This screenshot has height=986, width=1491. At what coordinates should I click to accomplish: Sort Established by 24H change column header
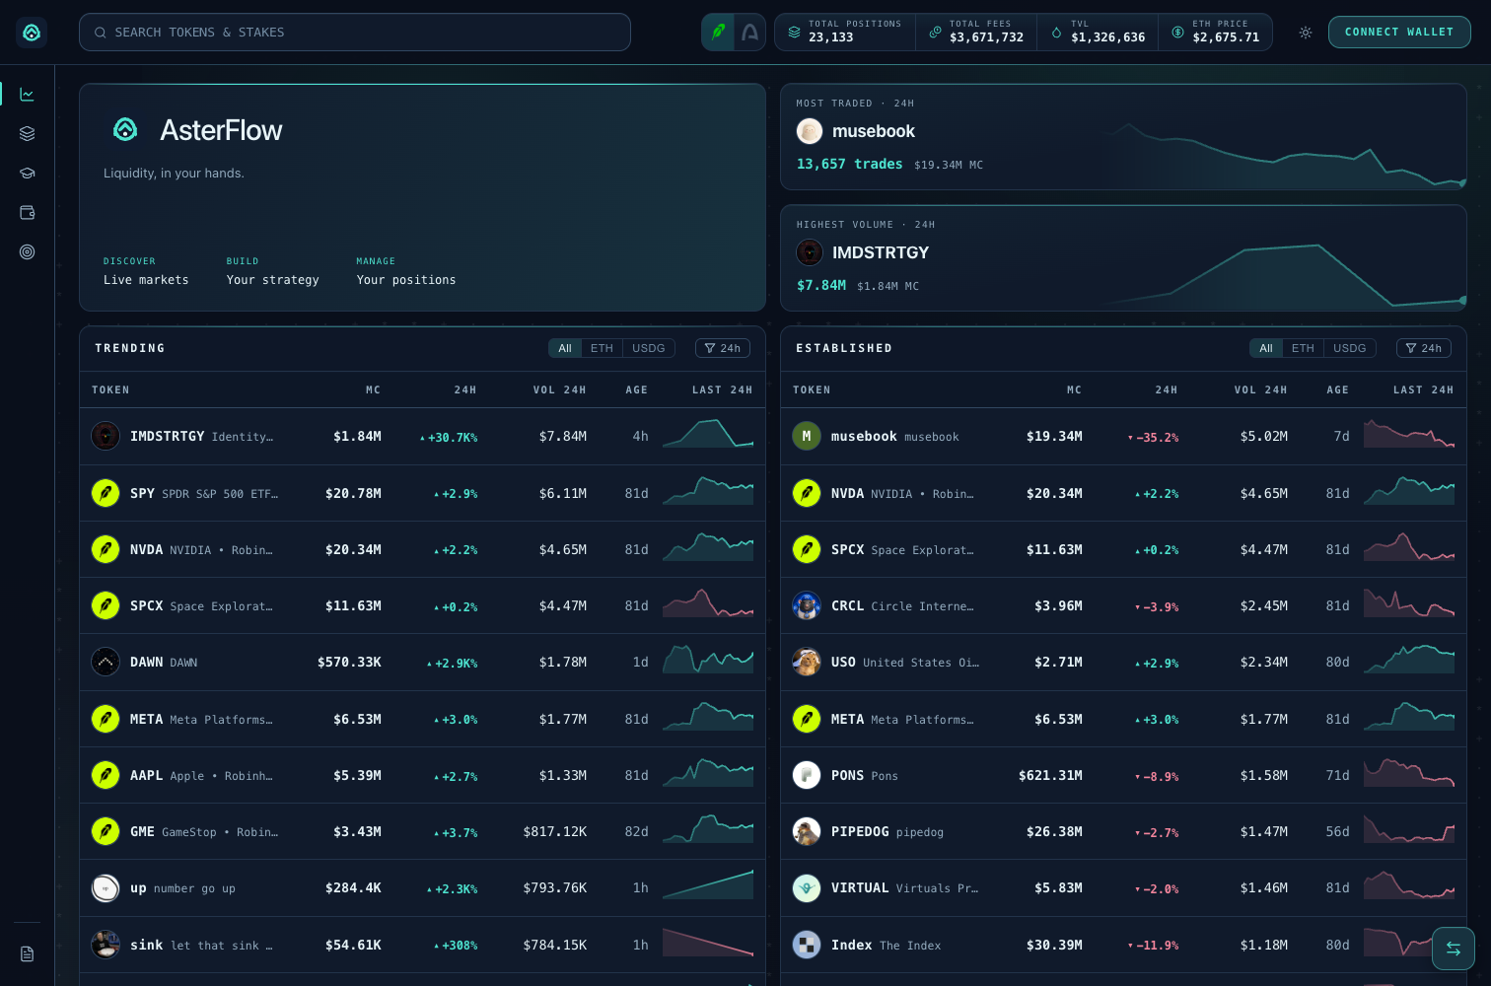tap(1167, 390)
